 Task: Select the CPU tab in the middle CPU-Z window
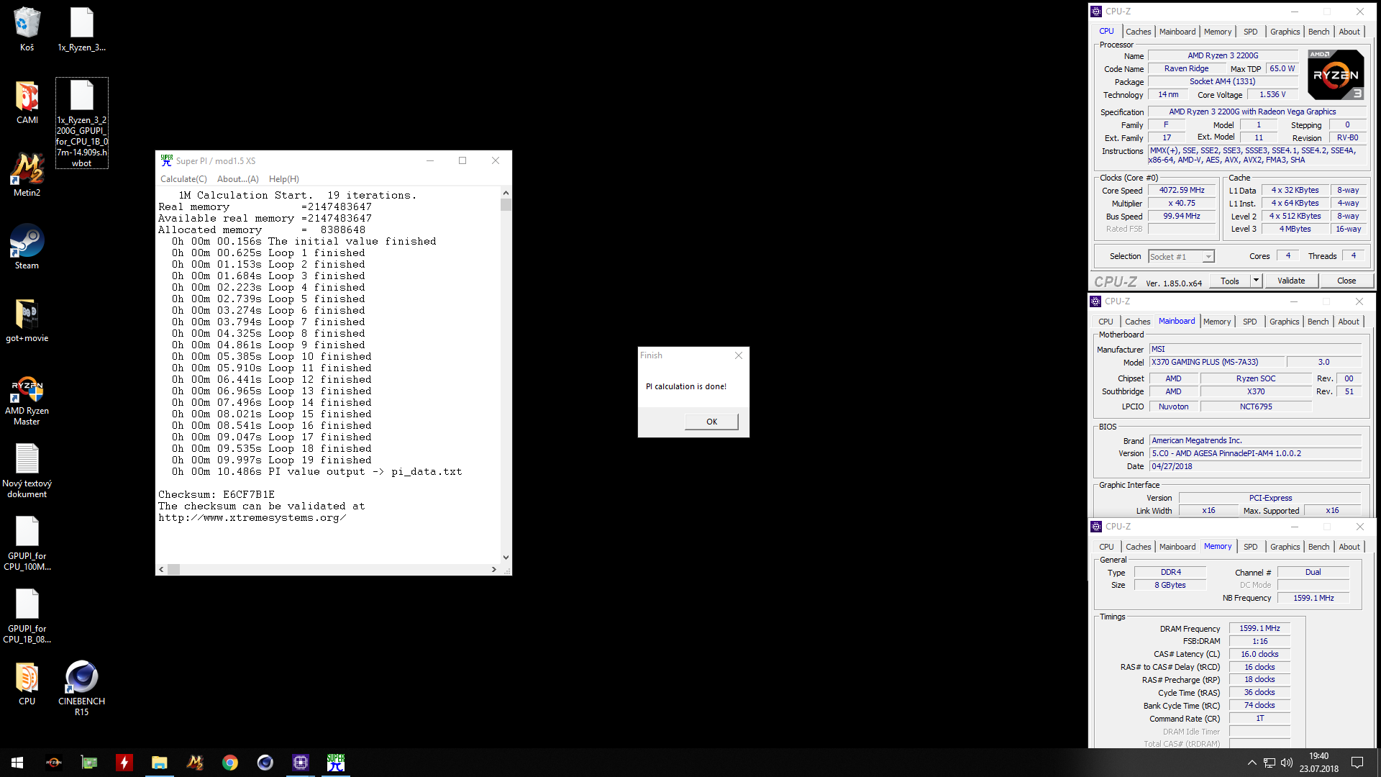1106,322
